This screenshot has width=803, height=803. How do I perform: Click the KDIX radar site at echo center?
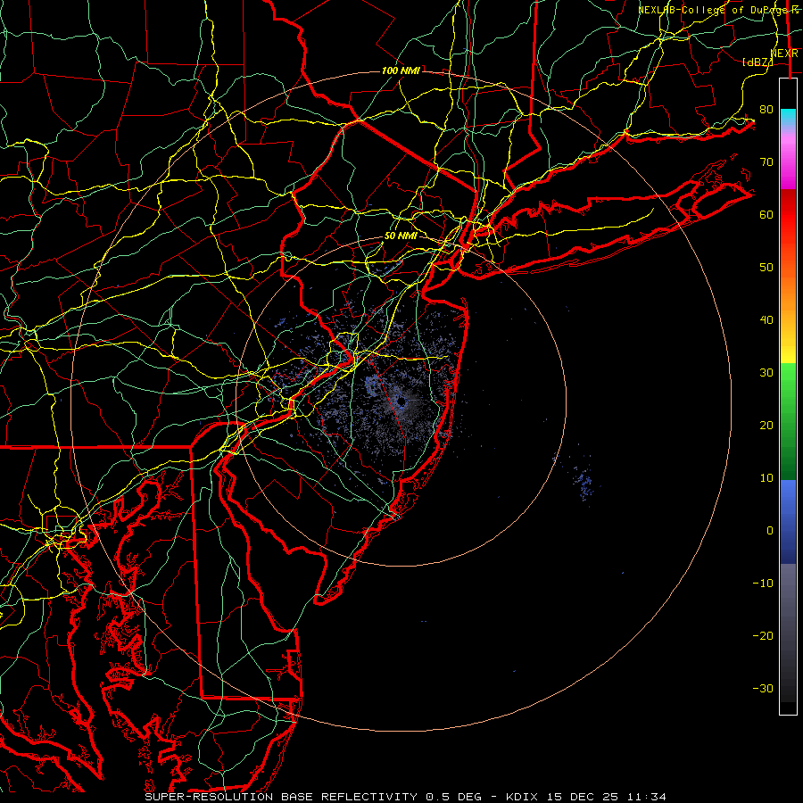click(x=401, y=402)
